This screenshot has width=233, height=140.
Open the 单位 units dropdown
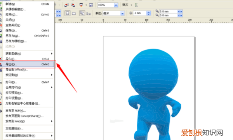pos(122,13)
